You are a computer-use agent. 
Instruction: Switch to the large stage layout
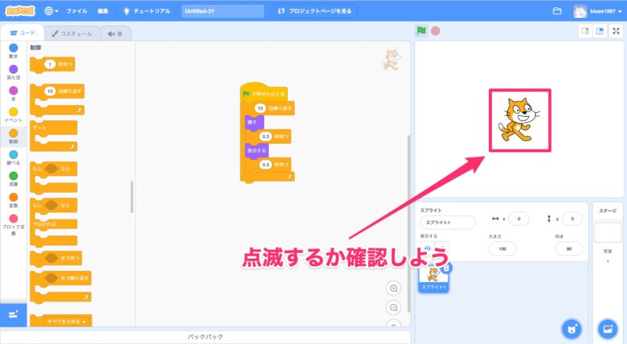[x=599, y=31]
